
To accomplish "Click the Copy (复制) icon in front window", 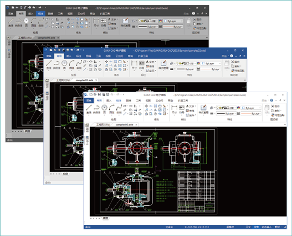I will click(276, 111).
